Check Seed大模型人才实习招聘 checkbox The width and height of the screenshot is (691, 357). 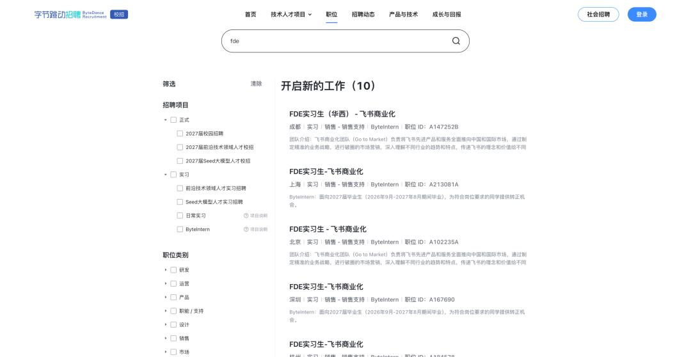180,202
